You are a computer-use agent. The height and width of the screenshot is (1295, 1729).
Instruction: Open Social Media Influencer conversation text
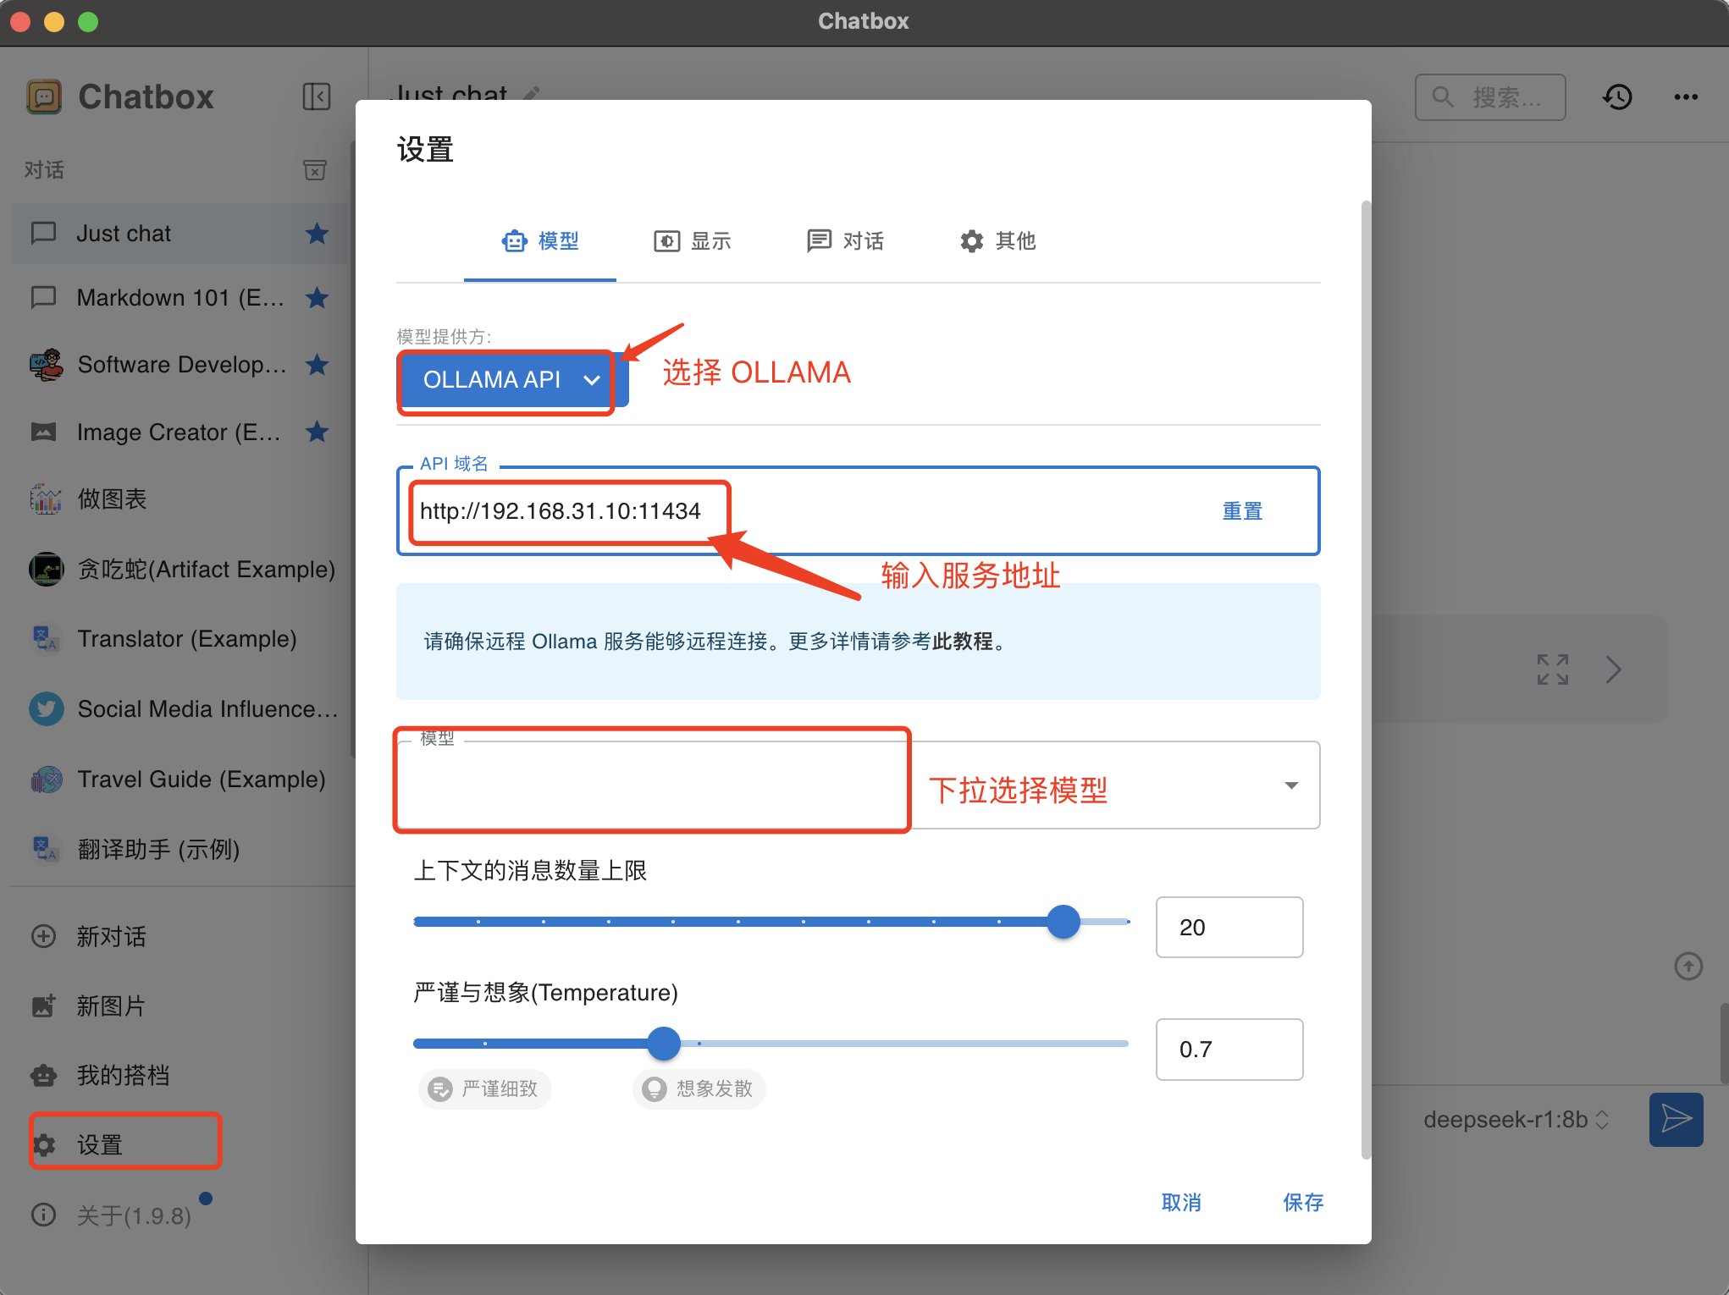[x=207, y=708]
